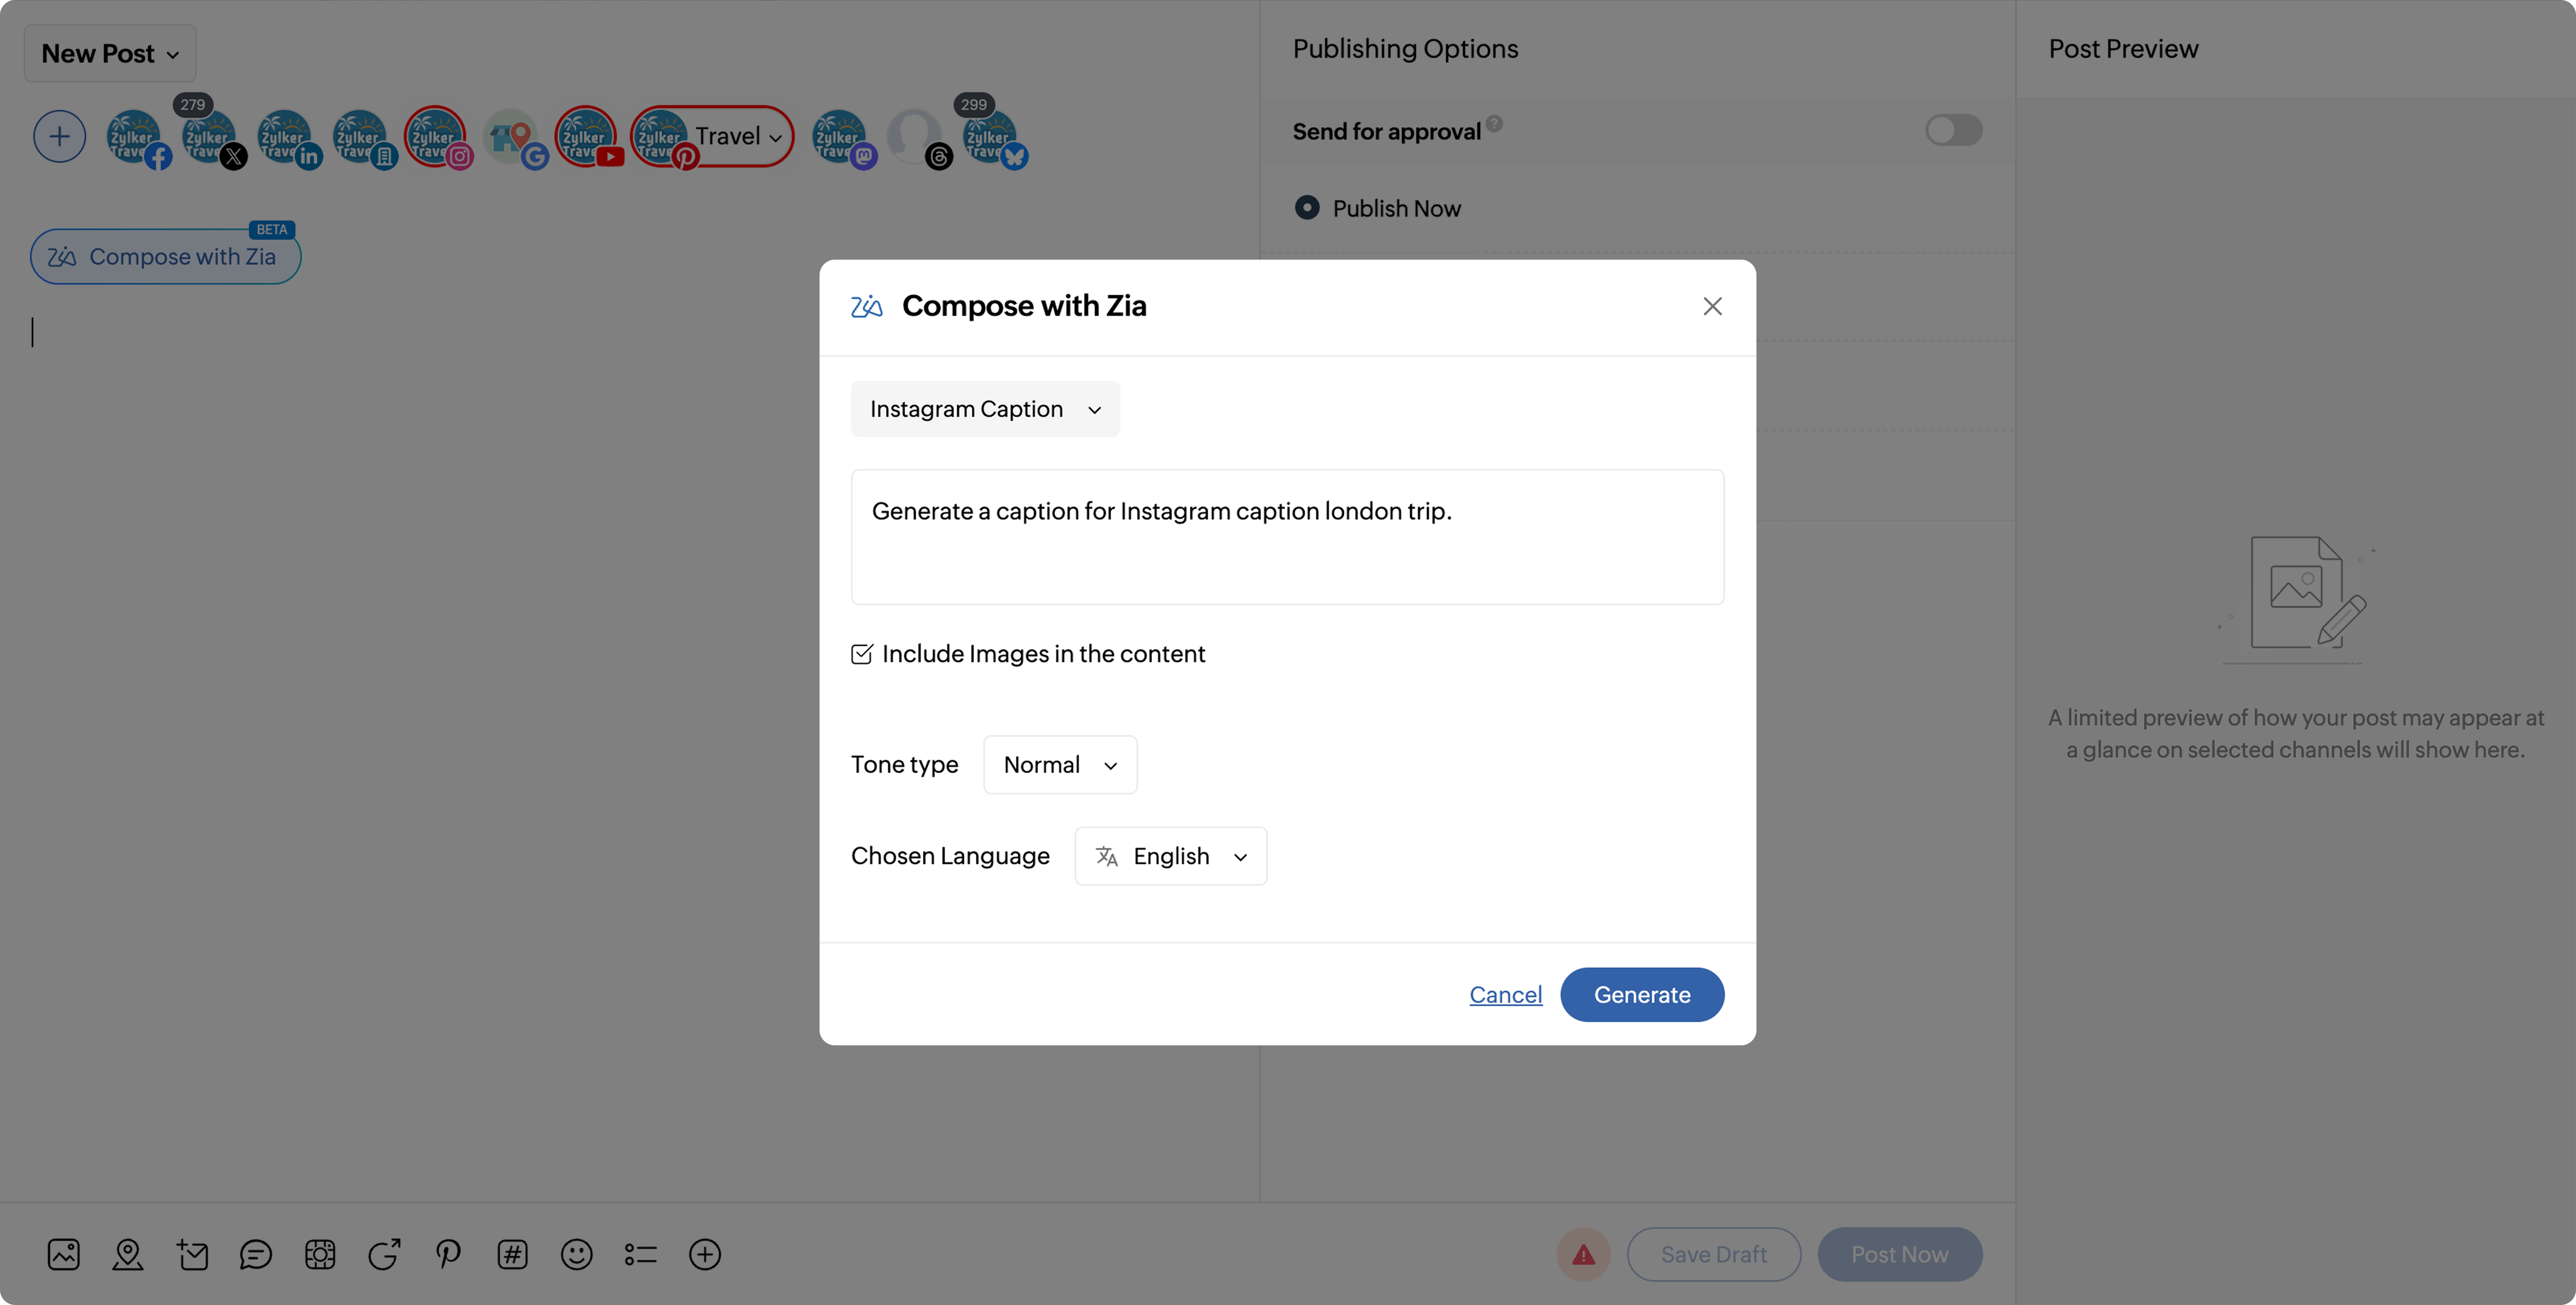Open the Chosen Language English dropdown
The height and width of the screenshot is (1305, 2576).
(1170, 856)
